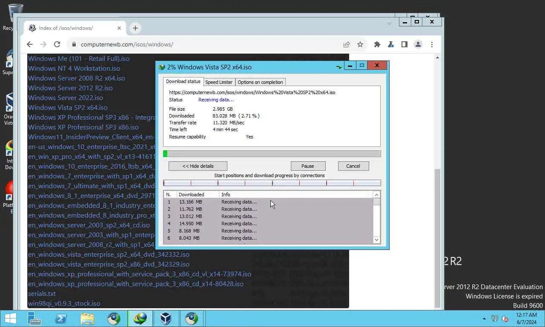The width and height of the screenshot is (545, 327).
Task: Open Windows Server 2012 R2.iso link
Action: tap(70, 88)
